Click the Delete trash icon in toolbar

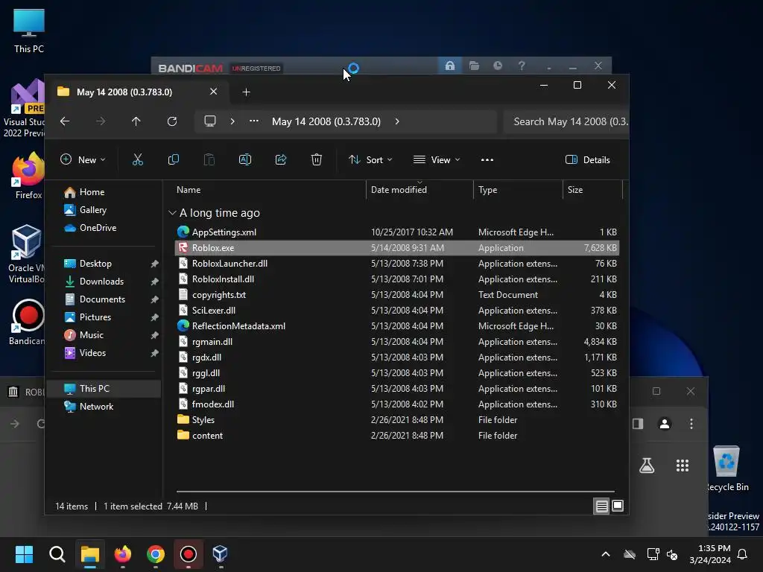(x=316, y=159)
